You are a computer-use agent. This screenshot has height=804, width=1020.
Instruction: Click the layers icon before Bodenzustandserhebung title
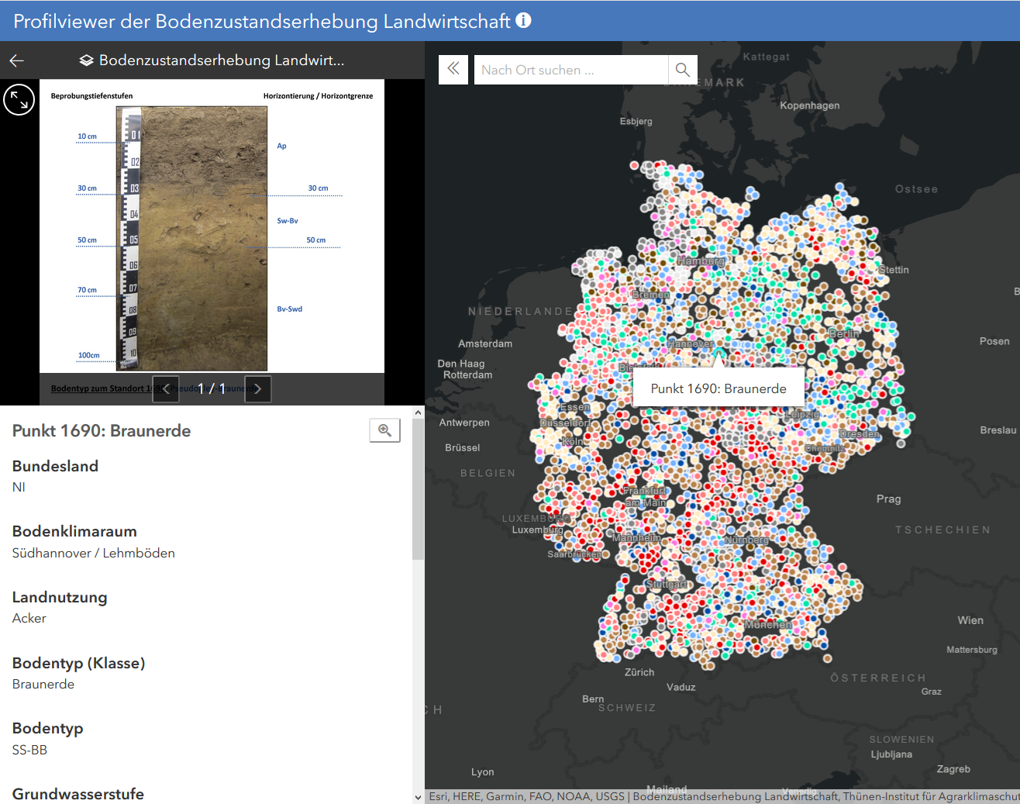pos(86,60)
